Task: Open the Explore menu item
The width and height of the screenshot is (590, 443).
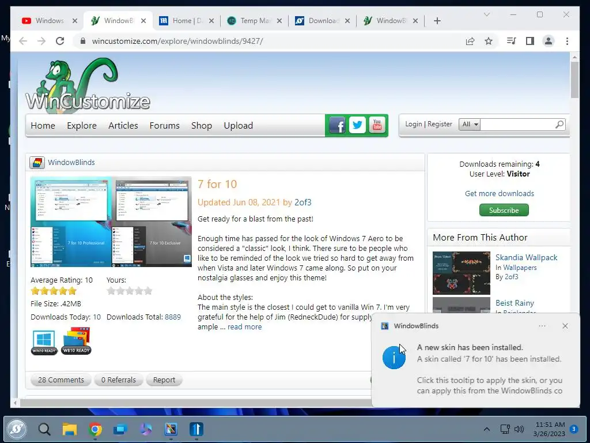Action: [x=82, y=125]
